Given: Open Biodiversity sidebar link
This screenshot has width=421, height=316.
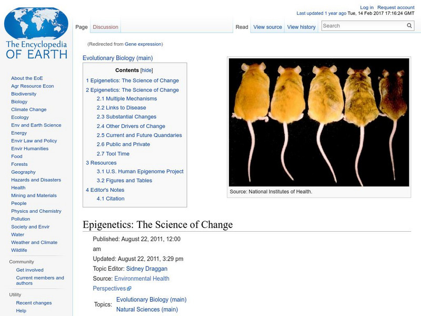Looking at the screenshot, I should click(x=24, y=94).
